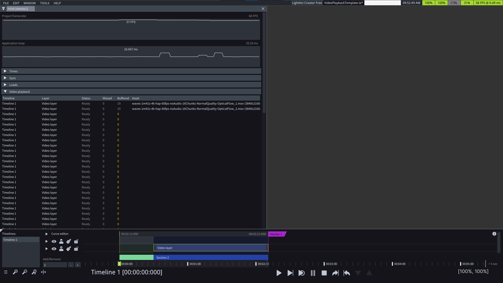Click the zoom out magnifier icon
The height and width of the screenshot is (283, 503).
25,272
